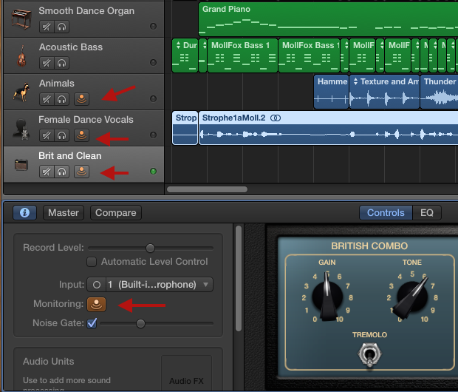The width and height of the screenshot is (458, 392).
Task: Toggle the Monitoring button in inspector
Action: [96, 304]
